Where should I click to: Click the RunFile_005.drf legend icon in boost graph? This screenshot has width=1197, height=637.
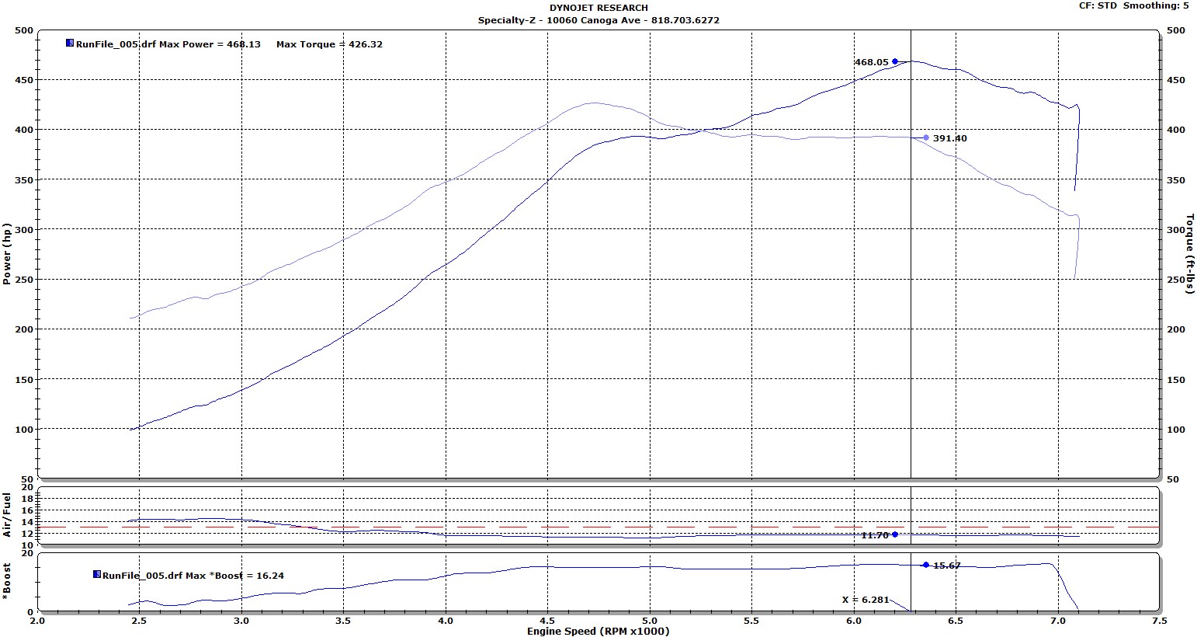[x=97, y=575]
